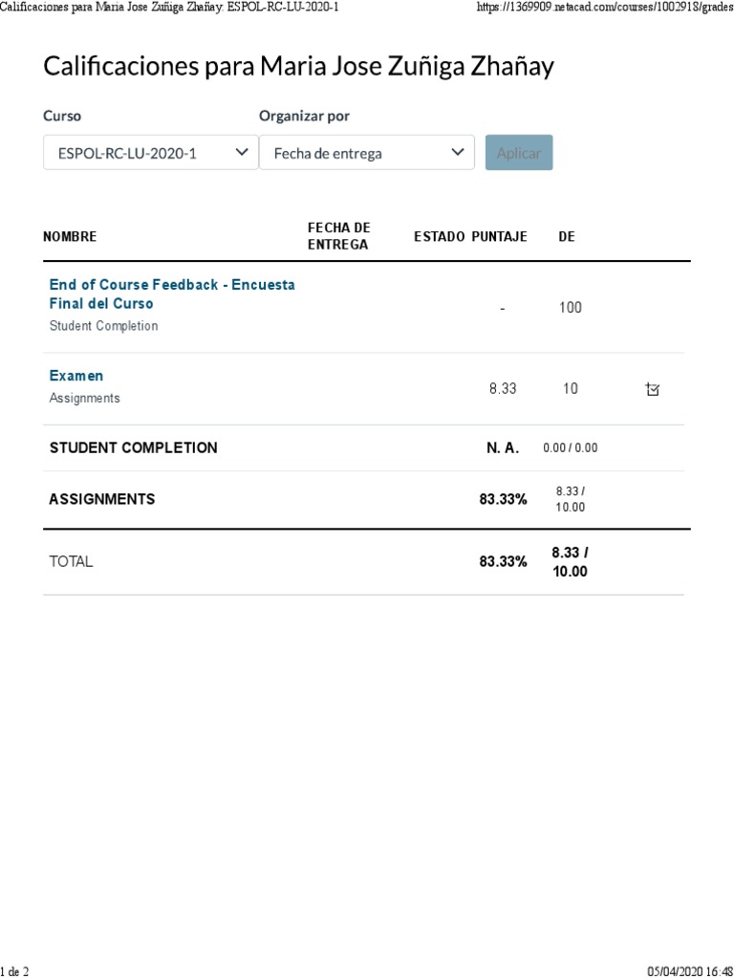Open the Curso dropdown ESPOL-RC-LU-2020-1
Image resolution: width=734 pixels, height=979 pixels.
click(150, 152)
